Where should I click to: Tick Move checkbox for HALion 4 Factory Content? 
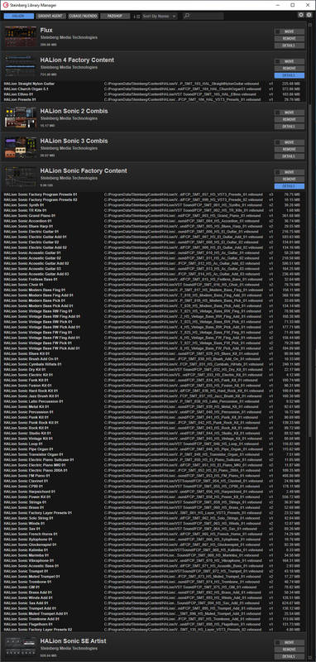coord(277,61)
